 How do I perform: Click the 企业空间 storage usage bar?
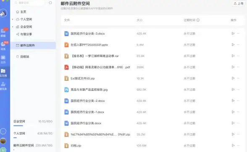pos(18,125)
